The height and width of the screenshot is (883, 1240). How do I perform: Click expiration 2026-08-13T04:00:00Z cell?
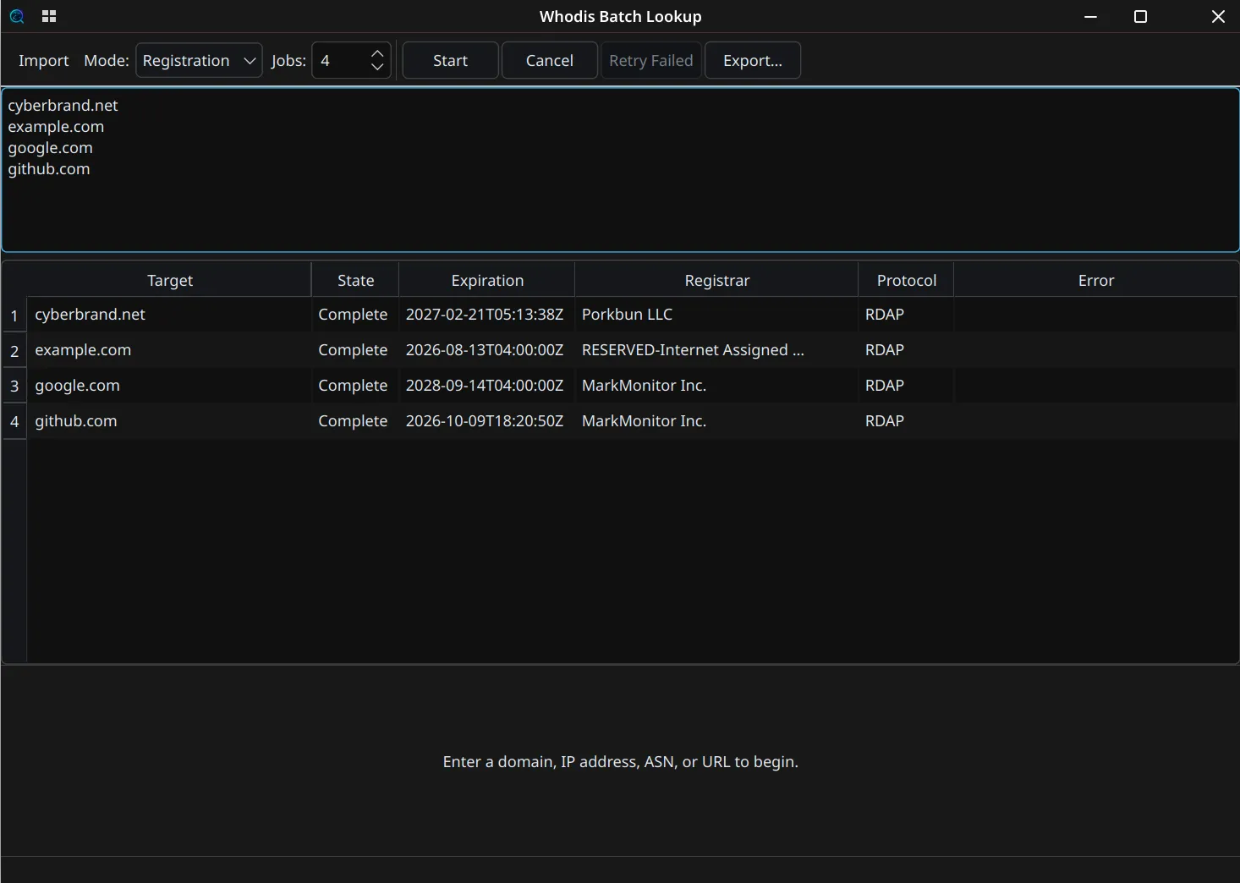tap(486, 350)
